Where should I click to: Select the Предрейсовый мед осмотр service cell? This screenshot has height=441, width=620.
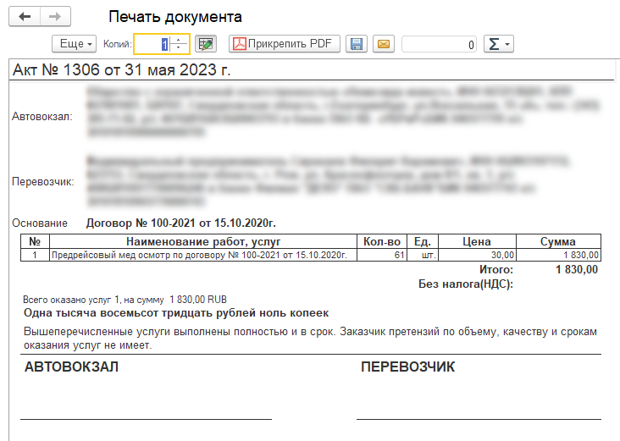[199, 255]
